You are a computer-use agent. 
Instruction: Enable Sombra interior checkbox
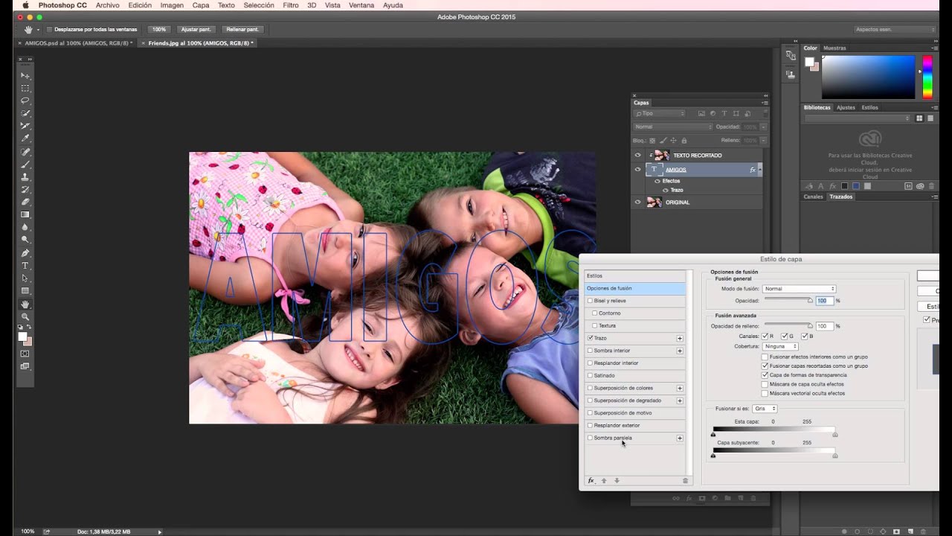pyautogui.click(x=591, y=351)
